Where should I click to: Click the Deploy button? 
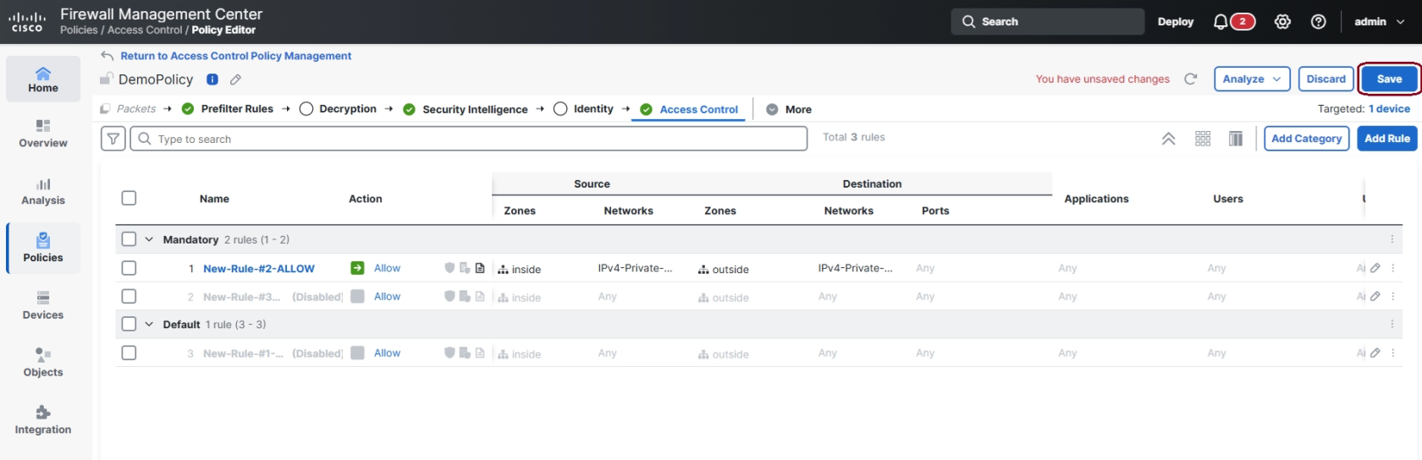coord(1176,22)
